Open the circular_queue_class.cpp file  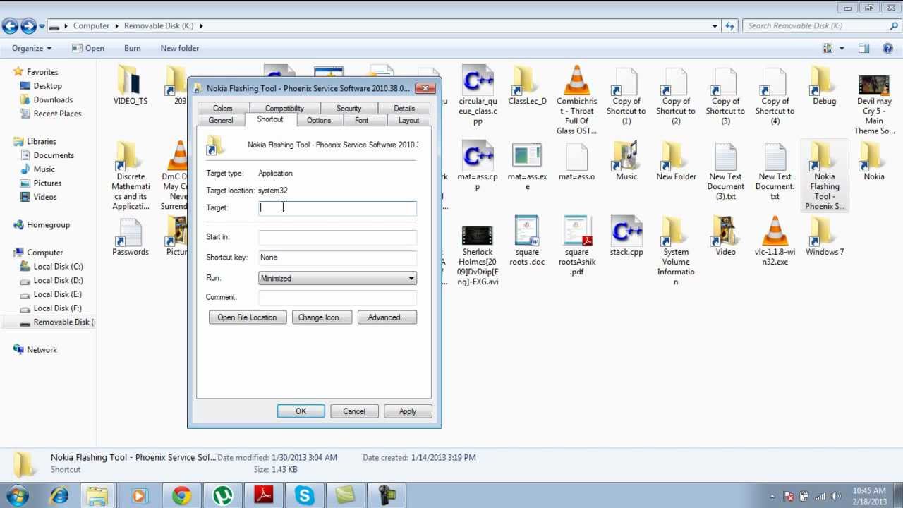477,79
